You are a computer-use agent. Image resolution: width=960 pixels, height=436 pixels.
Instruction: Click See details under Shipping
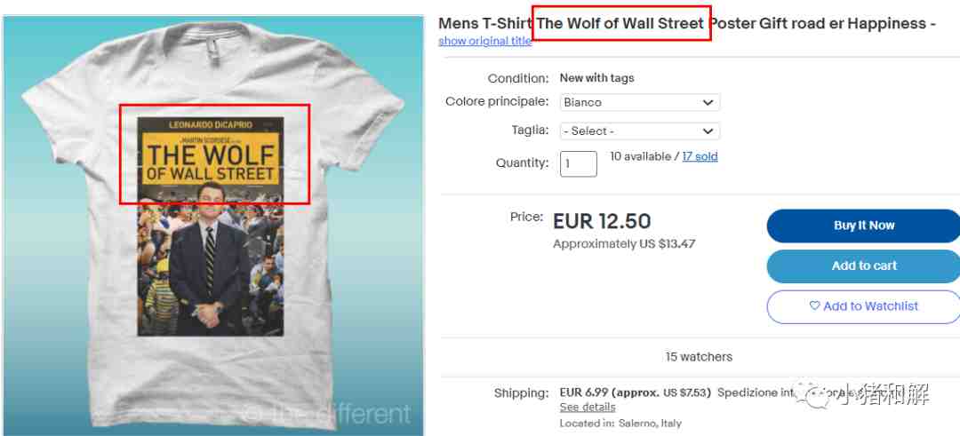588,408
